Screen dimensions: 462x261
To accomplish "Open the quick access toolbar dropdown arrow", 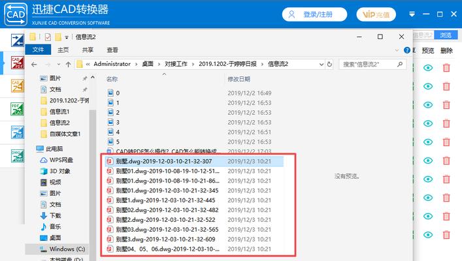I will (67, 37).
